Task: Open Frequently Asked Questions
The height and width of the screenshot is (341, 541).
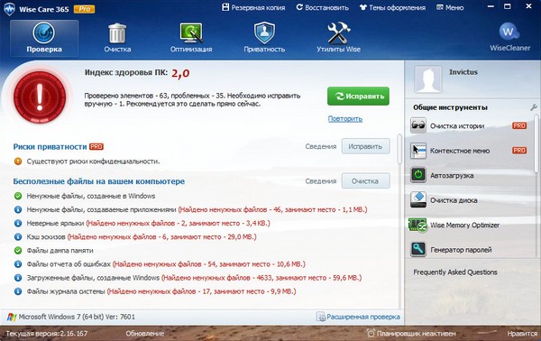Action: tap(455, 272)
